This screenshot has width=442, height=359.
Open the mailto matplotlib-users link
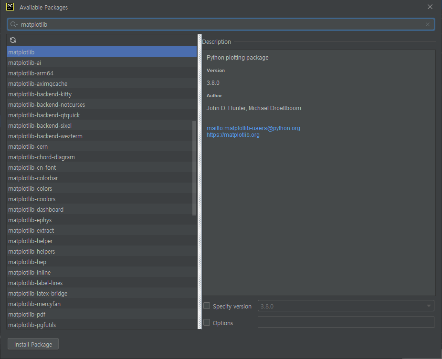pyautogui.click(x=253, y=128)
